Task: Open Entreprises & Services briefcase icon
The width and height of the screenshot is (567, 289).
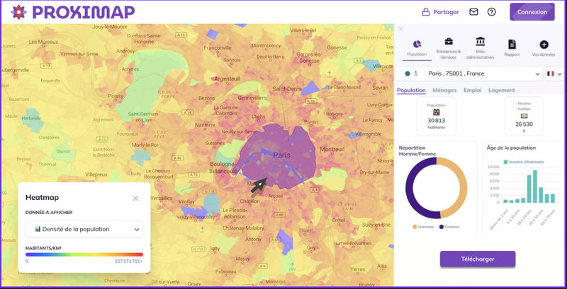Action: [448, 42]
